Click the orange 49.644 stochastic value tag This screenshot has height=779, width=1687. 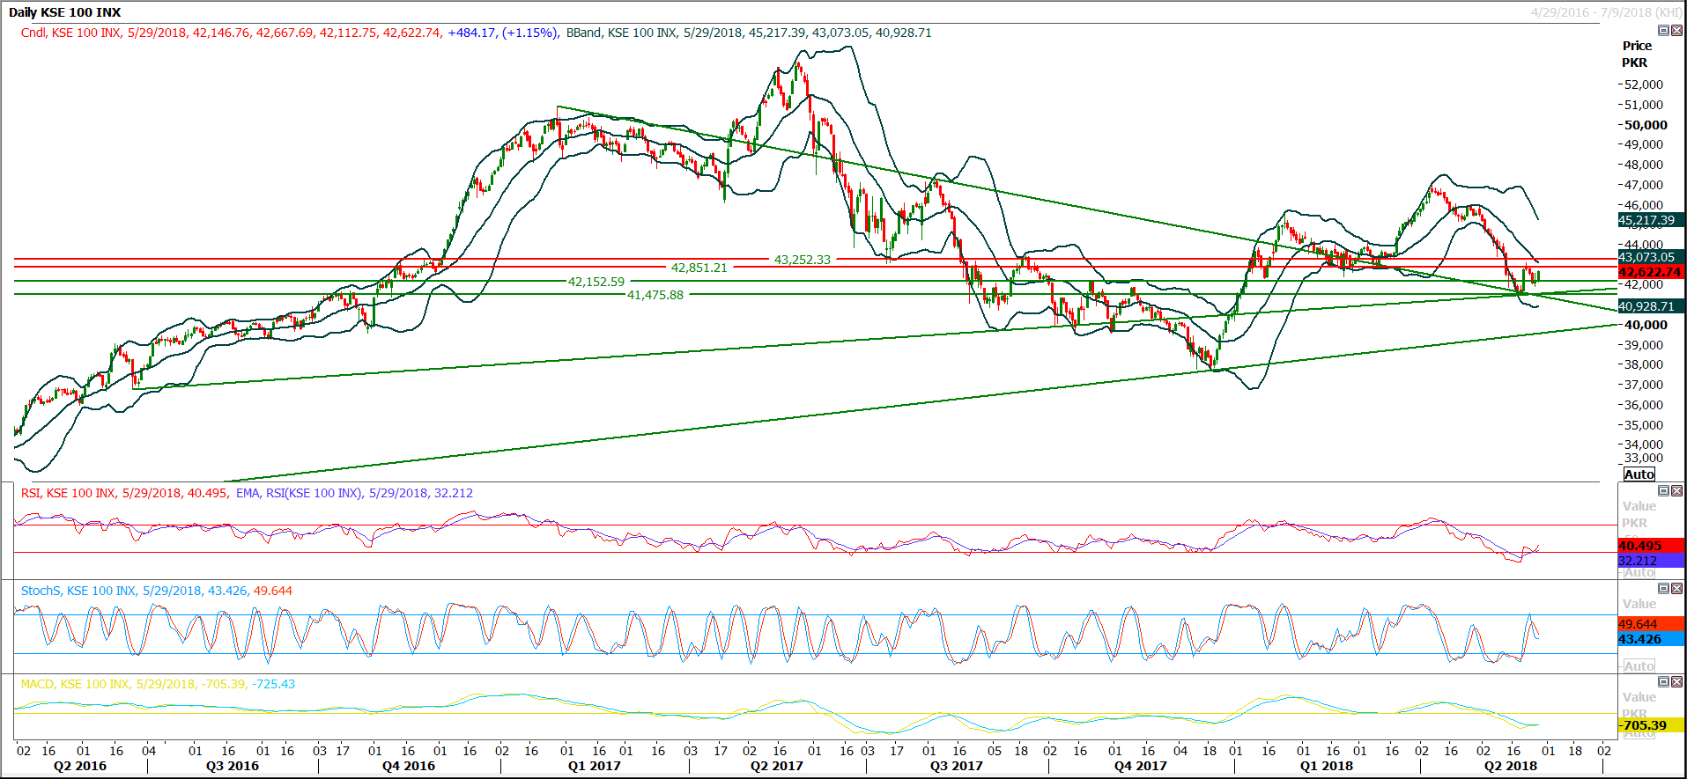coord(1651,624)
